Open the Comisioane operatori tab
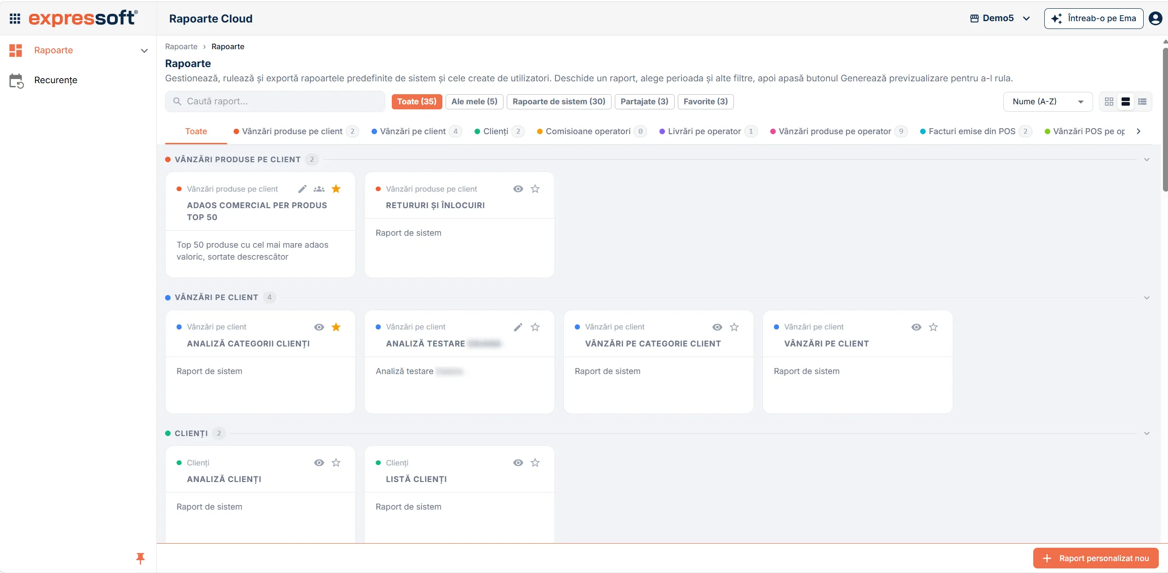Image resolution: width=1168 pixels, height=573 pixels. (592, 131)
